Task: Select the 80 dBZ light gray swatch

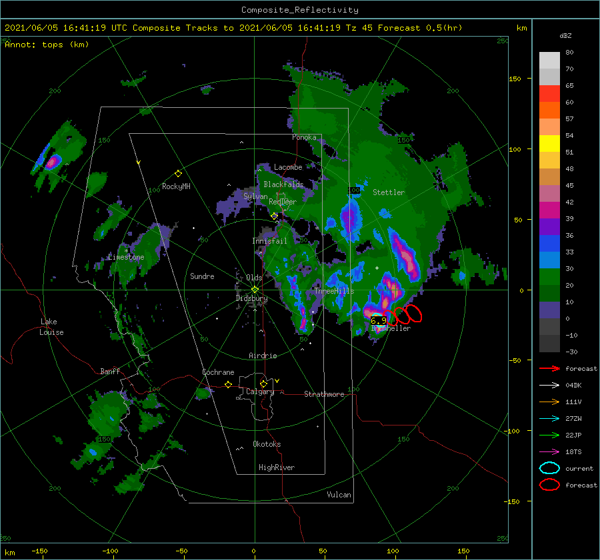Action: coord(549,61)
